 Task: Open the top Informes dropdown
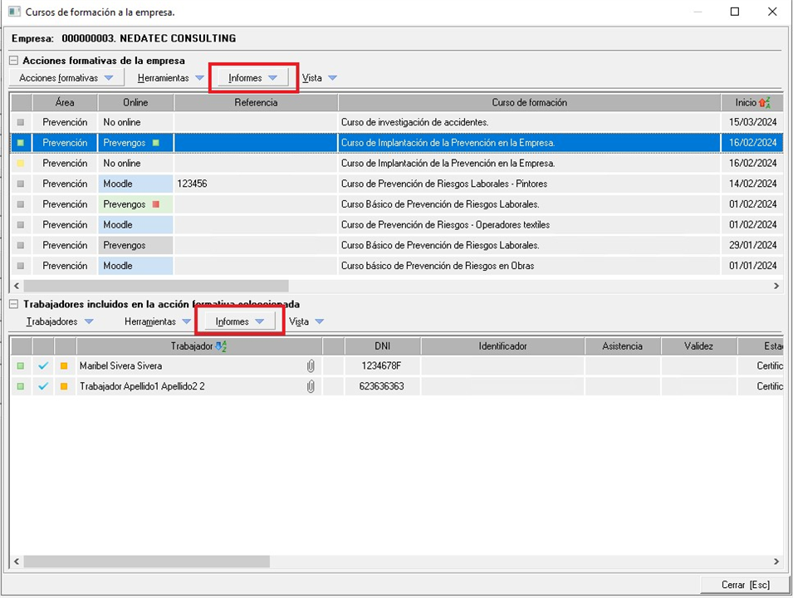coord(252,78)
